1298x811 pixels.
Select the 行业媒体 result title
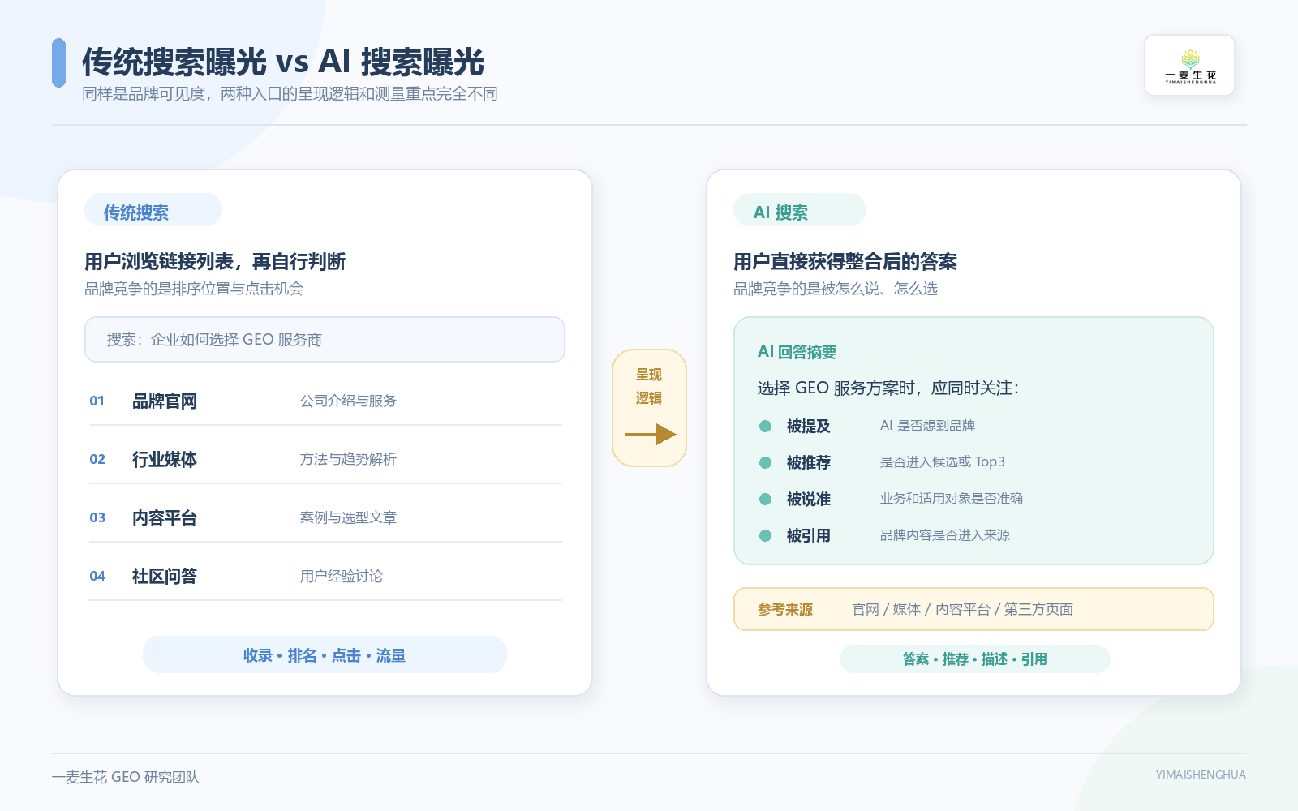click(x=165, y=459)
